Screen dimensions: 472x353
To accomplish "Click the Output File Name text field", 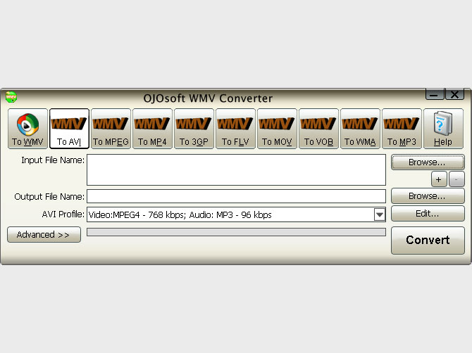I will pos(236,196).
